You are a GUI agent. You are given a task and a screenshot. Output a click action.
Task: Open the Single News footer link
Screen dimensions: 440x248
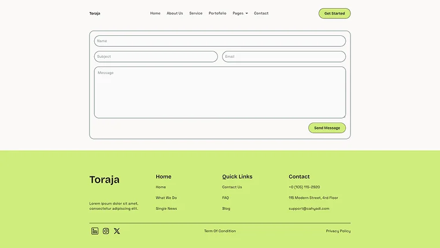pyautogui.click(x=167, y=209)
